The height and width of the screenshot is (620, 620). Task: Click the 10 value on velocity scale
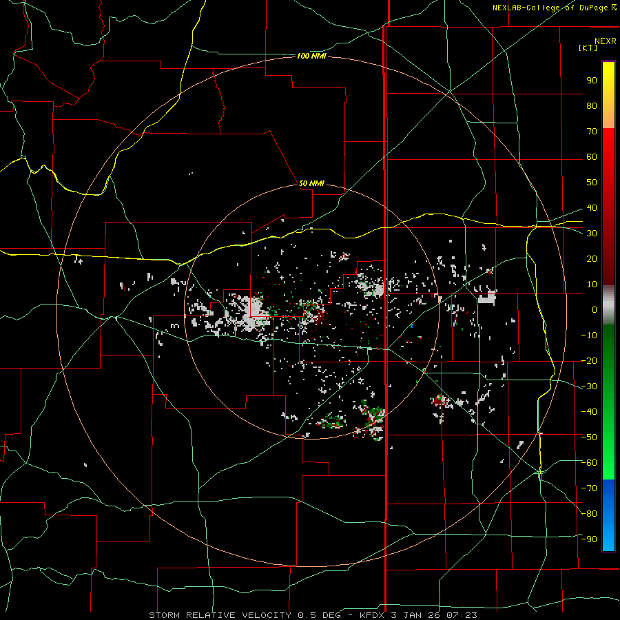point(592,285)
